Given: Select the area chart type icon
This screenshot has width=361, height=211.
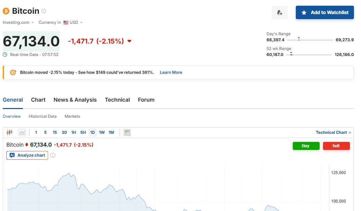Looking at the screenshot, I should pos(22,133).
